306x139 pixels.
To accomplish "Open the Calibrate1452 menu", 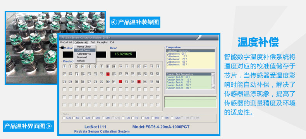I will click(x=81, y=42).
